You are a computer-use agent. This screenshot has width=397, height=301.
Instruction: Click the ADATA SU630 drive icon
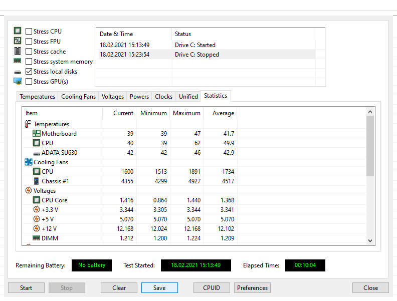click(37, 153)
